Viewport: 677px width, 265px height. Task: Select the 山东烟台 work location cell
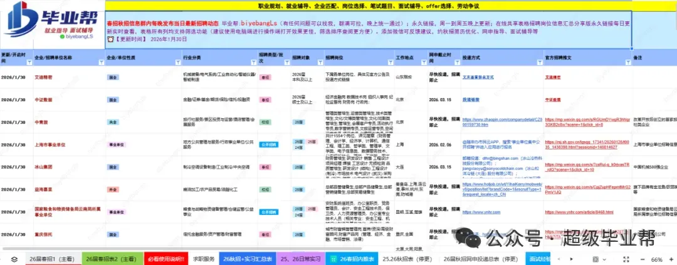tap(411, 77)
